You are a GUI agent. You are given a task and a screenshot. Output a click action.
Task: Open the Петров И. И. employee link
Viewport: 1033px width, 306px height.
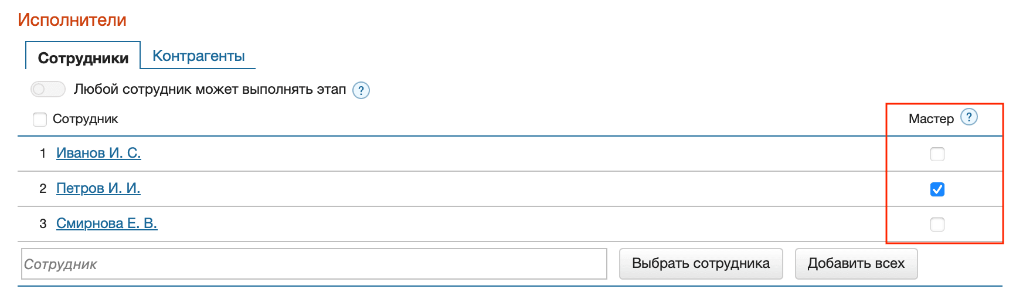[x=98, y=188]
